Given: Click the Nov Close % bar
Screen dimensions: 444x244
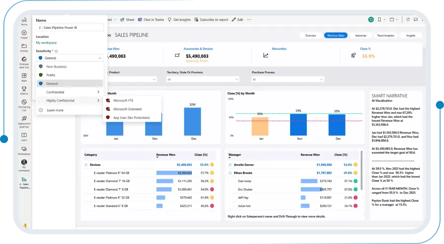Looking at the screenshot, I should click(298, 125).
